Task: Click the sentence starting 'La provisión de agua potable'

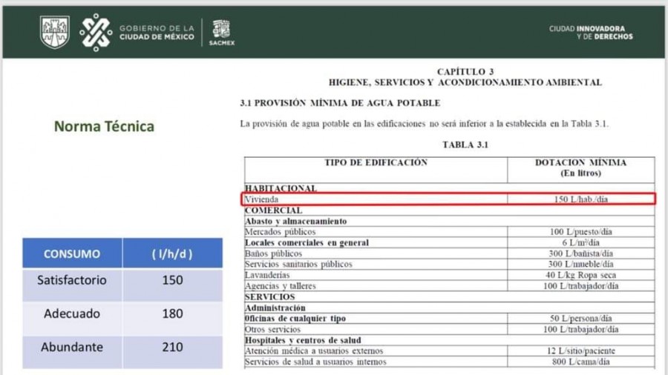Action: (x=425, y=124)
